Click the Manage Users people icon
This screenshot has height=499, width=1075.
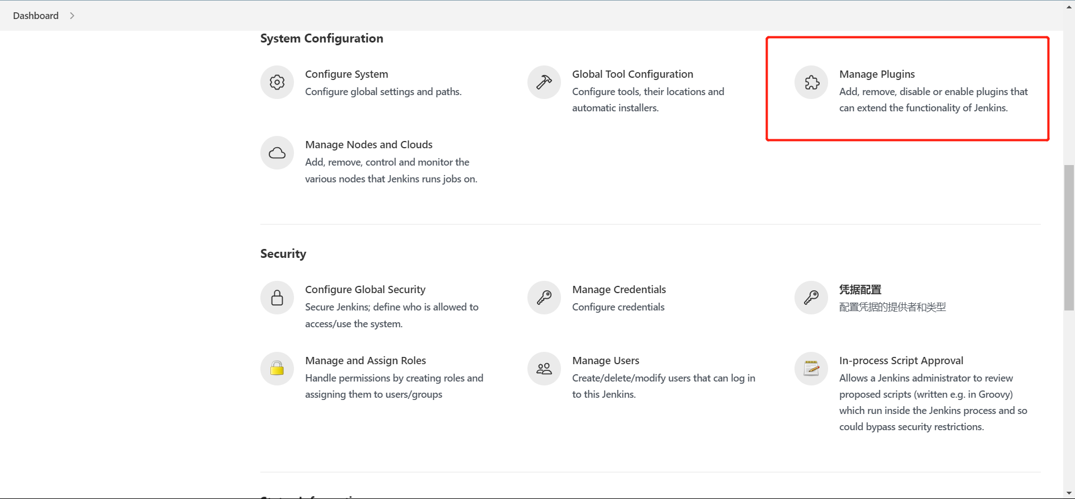coord(544,369)
